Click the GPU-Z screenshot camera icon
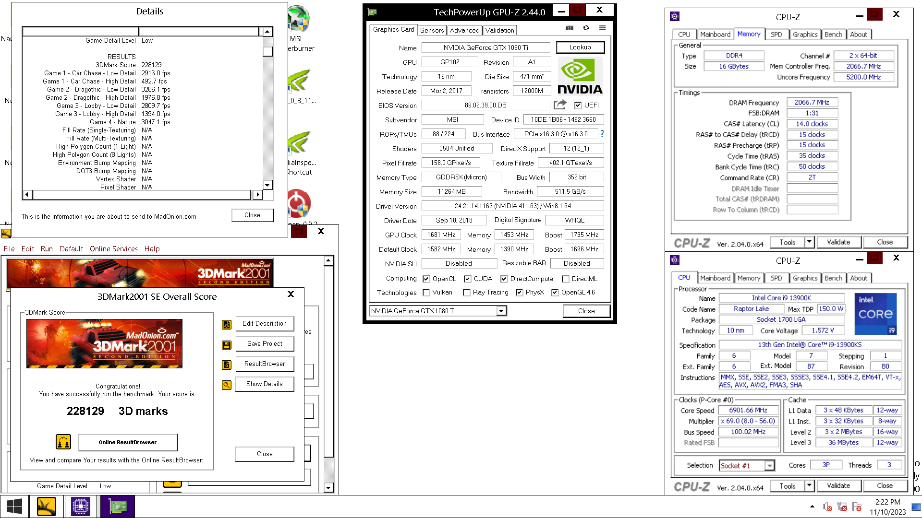 [570, 28]
